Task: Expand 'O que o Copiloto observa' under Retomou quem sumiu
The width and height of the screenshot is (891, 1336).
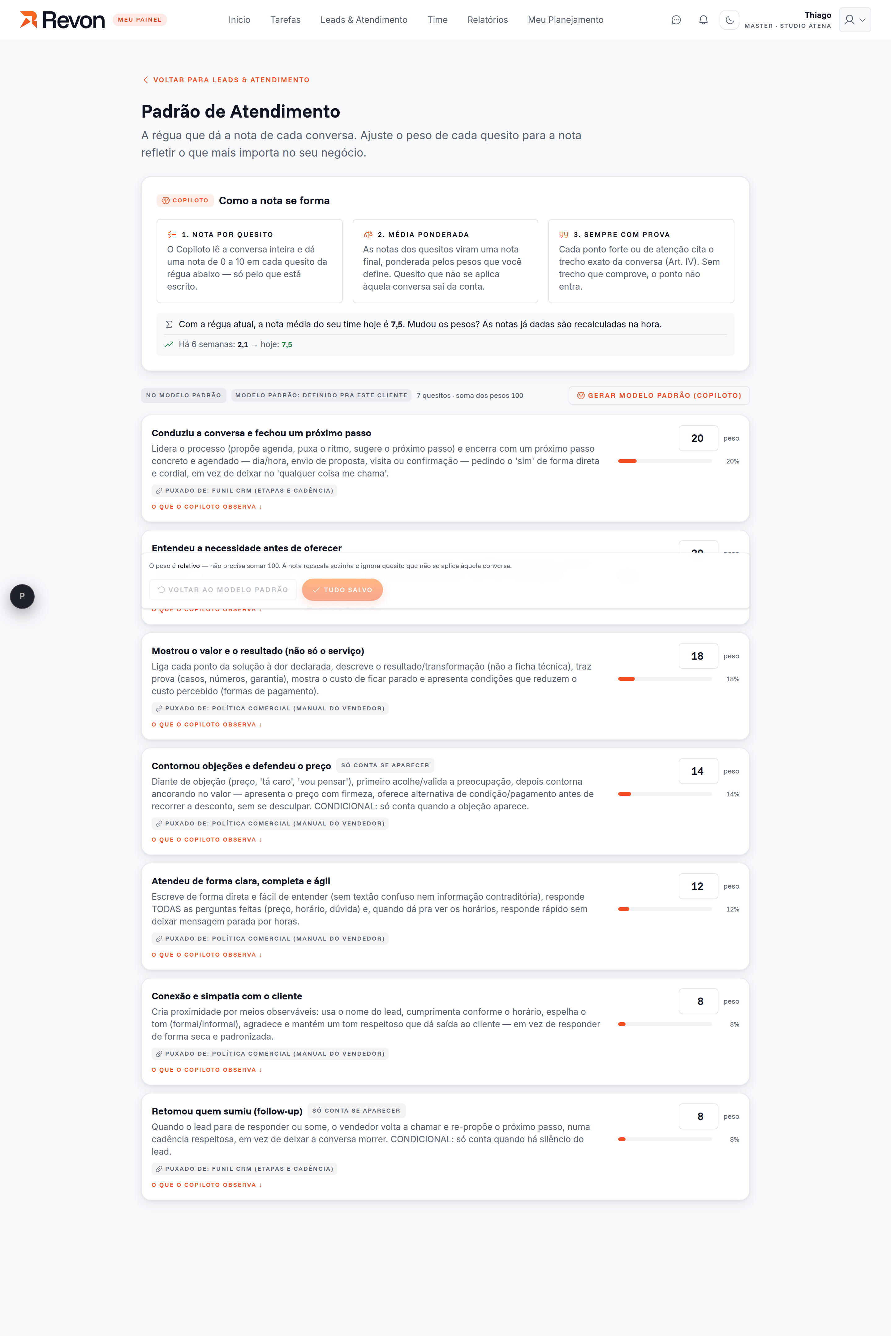Action: pyautogui.click(x=207, y=1185)
